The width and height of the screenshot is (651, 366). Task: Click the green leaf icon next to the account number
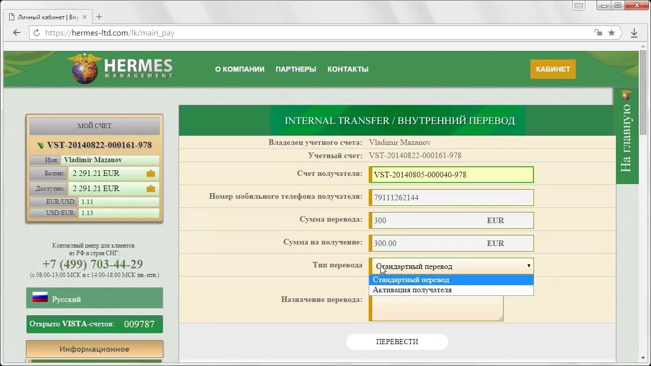[41, 145]
